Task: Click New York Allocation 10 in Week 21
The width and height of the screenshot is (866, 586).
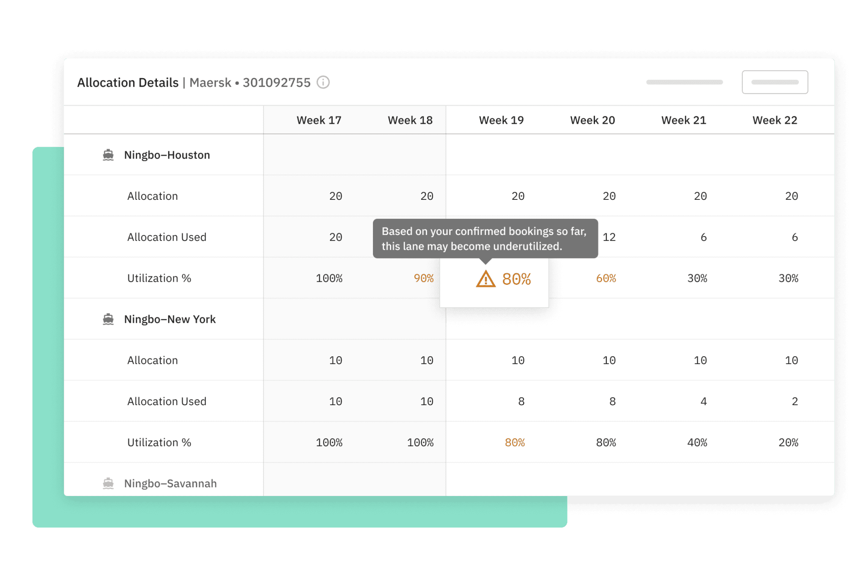Action: [700, 360]
